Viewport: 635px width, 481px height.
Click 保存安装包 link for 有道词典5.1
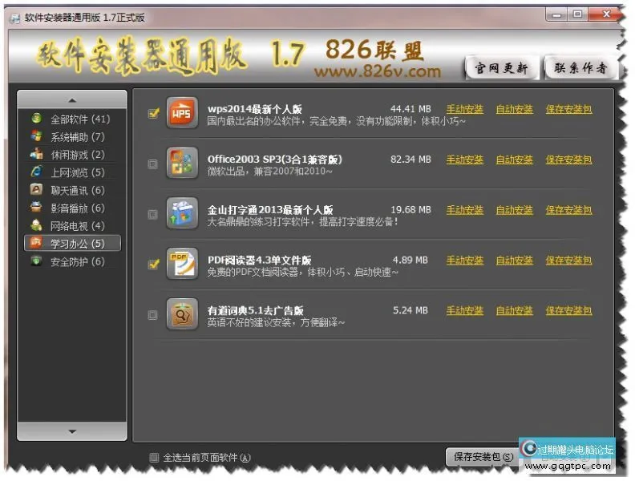[568, 310]
